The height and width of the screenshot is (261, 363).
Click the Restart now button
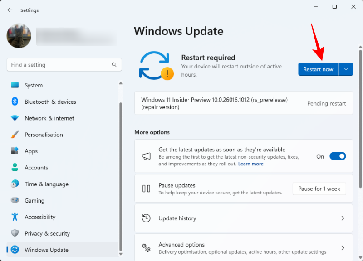tap(318, 69)
